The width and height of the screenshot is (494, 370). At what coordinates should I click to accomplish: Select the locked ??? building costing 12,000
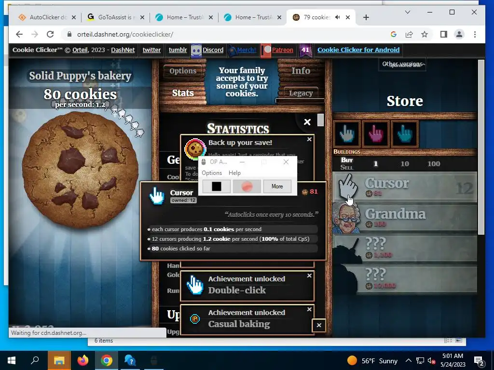(405, 279)
